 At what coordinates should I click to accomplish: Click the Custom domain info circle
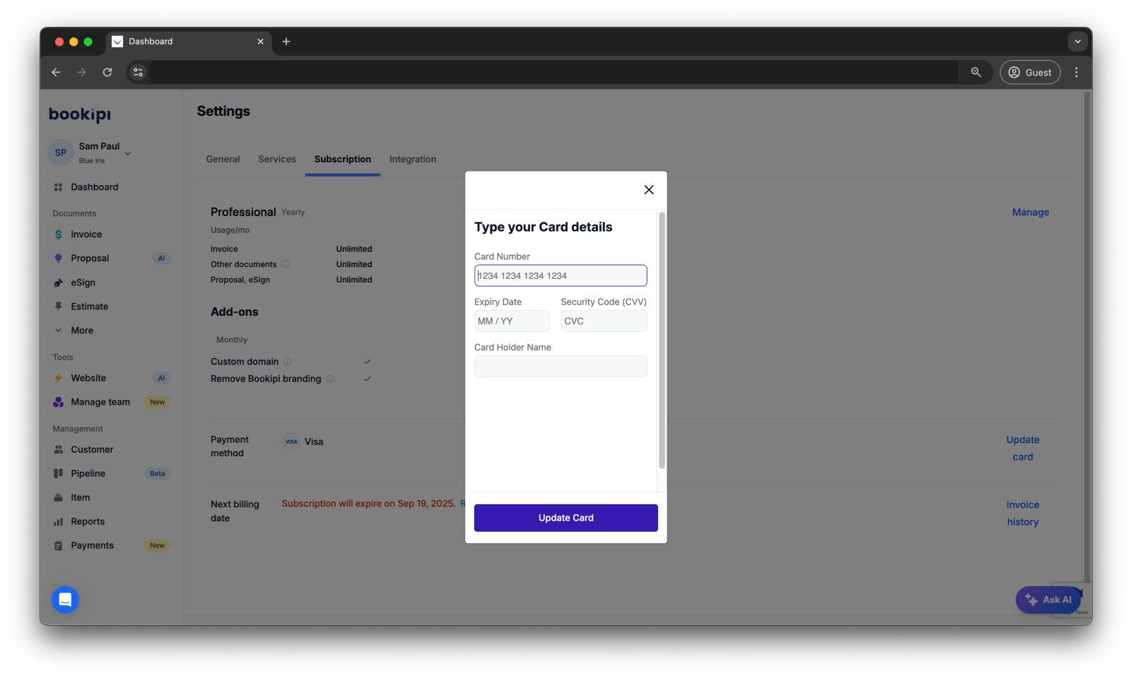pos(288,361)
